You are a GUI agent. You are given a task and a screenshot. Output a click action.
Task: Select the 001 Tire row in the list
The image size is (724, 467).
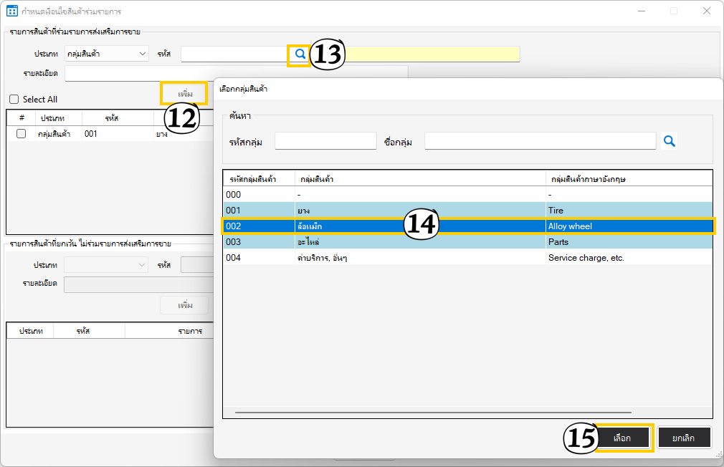pyautogui.click(x=467, y=211)
